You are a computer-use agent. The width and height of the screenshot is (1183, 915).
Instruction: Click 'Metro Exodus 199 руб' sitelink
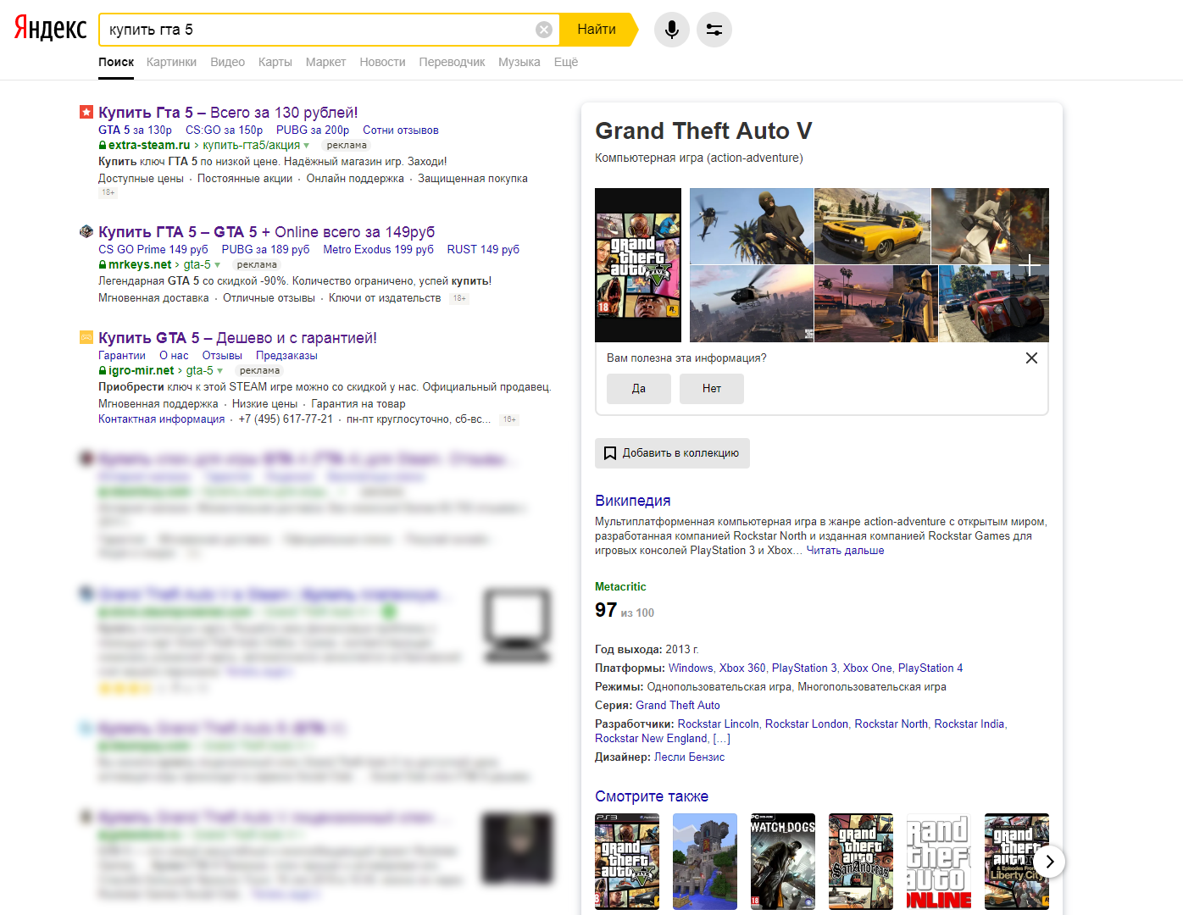point(378,250)
